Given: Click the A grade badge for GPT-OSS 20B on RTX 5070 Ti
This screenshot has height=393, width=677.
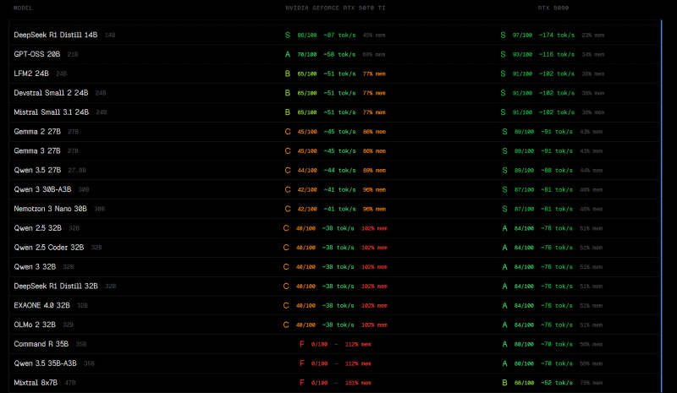Looking at the screenshot, I should (x=288, y=54).
